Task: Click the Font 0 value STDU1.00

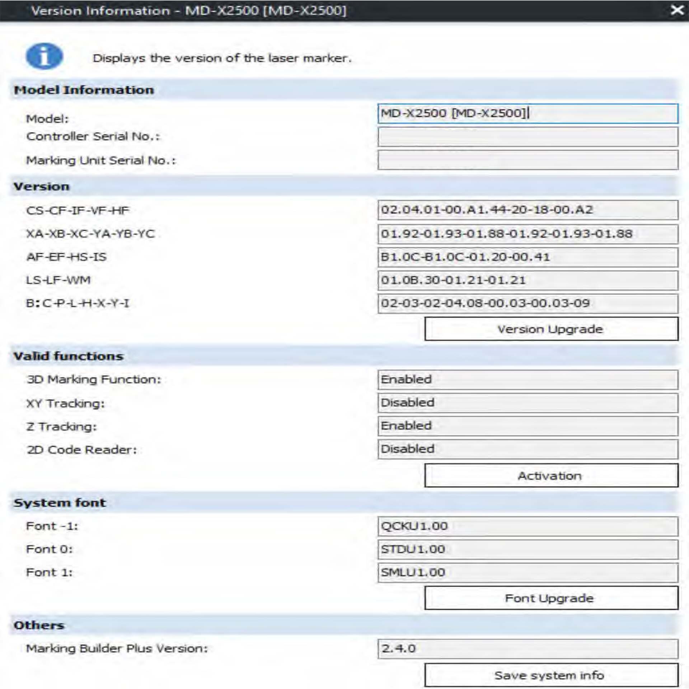Action: pos(528,549)
